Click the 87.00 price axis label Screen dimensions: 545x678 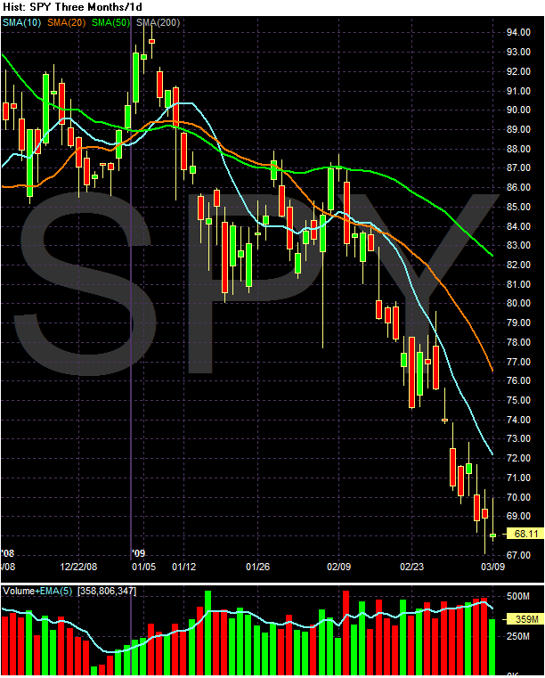518,167
